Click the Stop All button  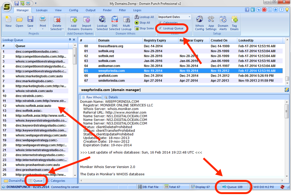(x=142, y=23)
